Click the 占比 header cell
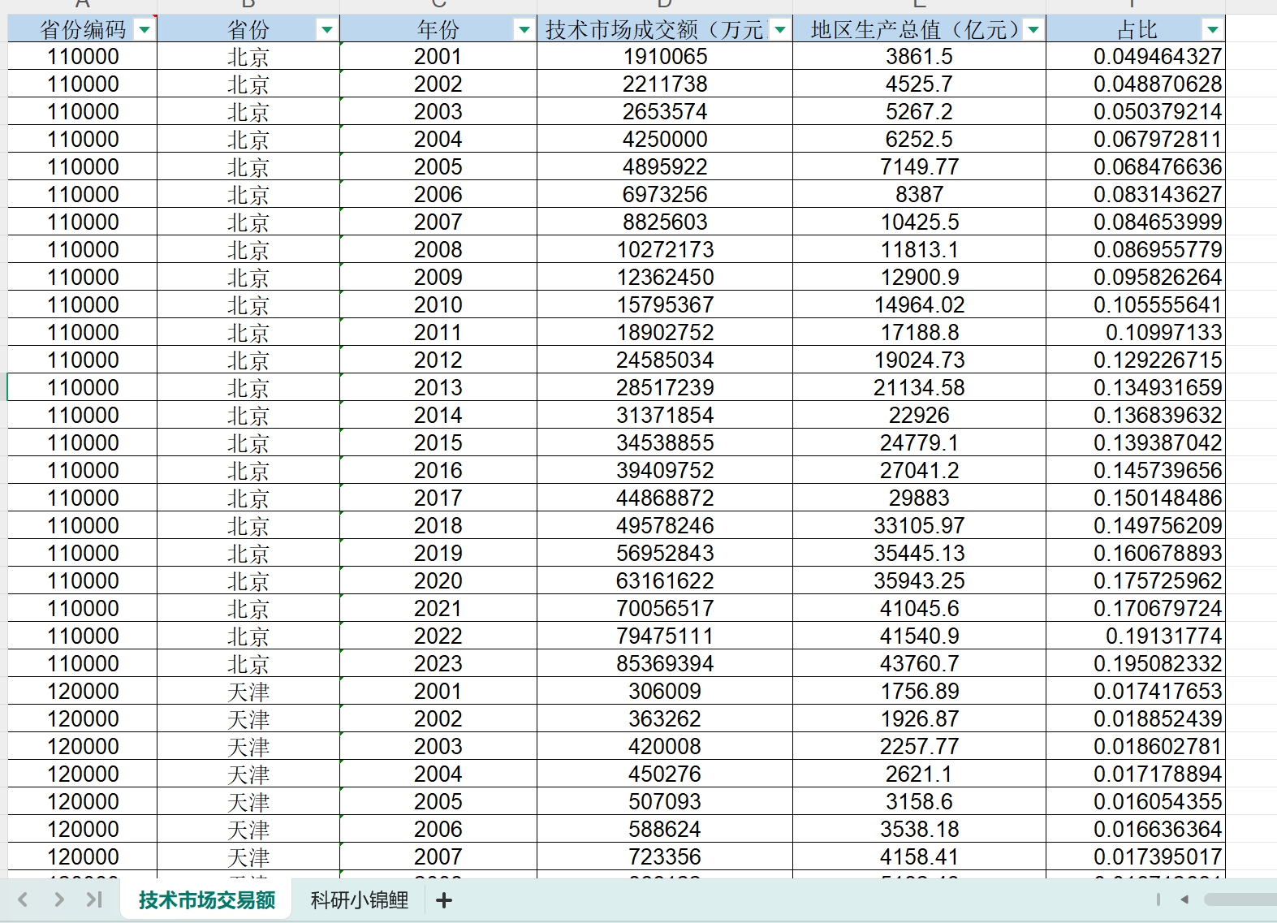Image resolution: width=1277 pixels, height=923 pixels. [x=1135, y=30]
